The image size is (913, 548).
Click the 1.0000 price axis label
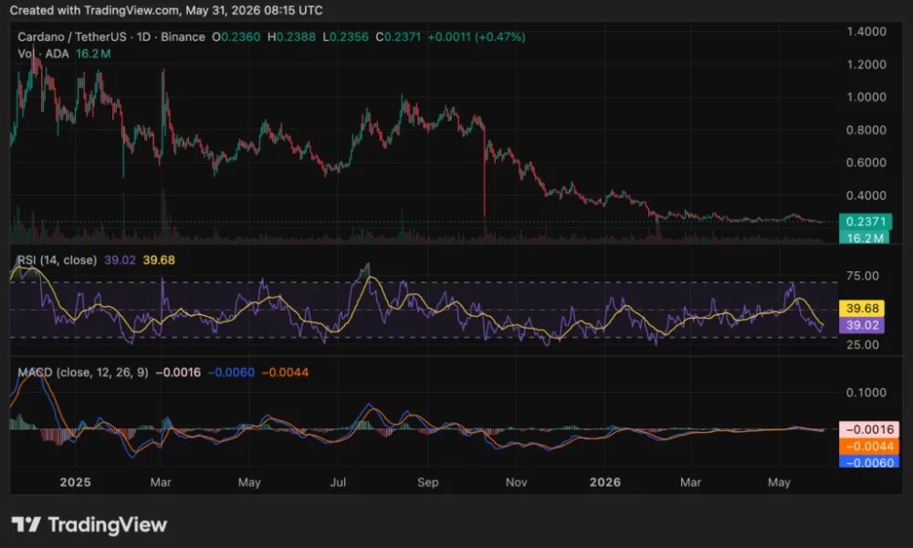pos(866,97)
